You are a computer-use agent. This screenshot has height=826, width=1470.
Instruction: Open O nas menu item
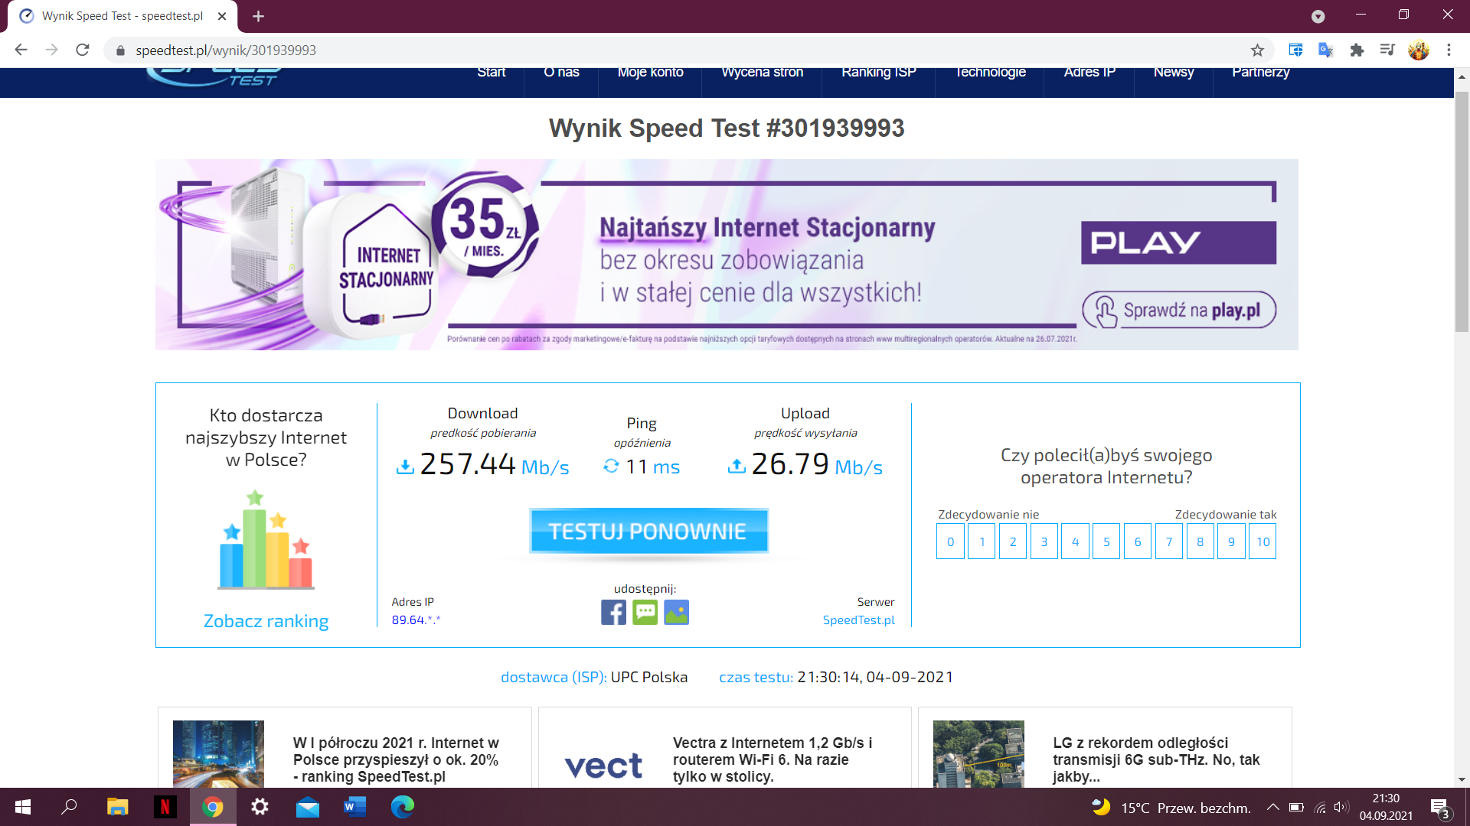pyautogui.click(x=561, y=73)
